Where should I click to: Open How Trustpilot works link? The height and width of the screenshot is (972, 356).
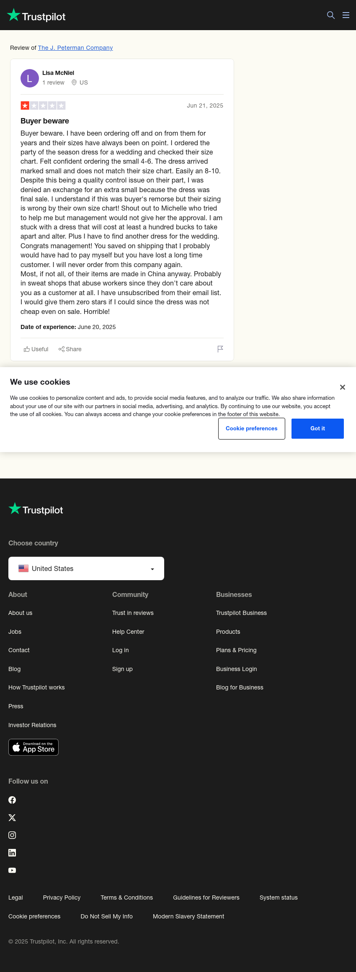tap(36, 687)
